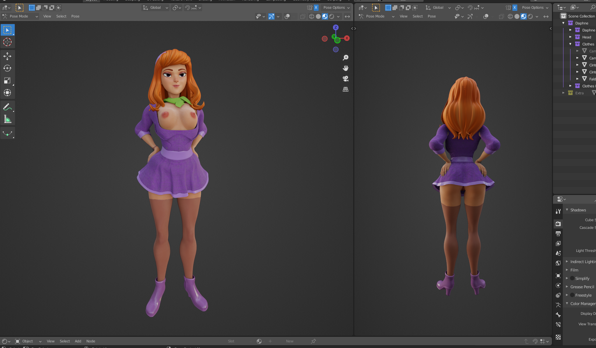Select the Select Box tool in left toolbar
The image size is (596, 348).
pyautogui.click(x=7, y=30)
